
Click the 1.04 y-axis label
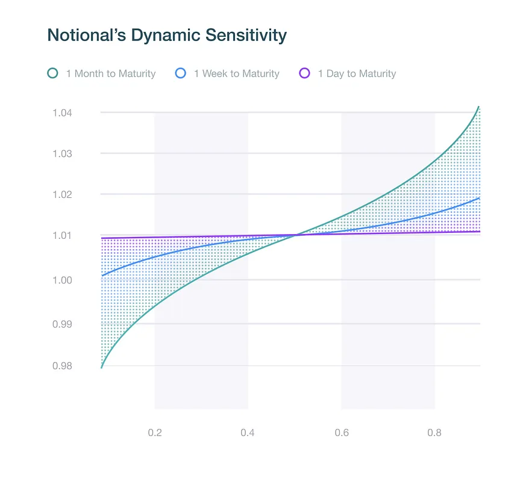pos(62,113)
